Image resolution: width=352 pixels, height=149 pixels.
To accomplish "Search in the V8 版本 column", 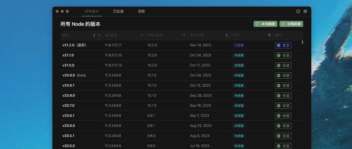I will point(142,35).
